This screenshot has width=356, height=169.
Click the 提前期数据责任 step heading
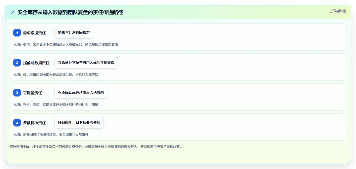point(36,63)
